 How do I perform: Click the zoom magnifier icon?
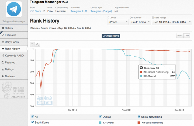(37, 44)
